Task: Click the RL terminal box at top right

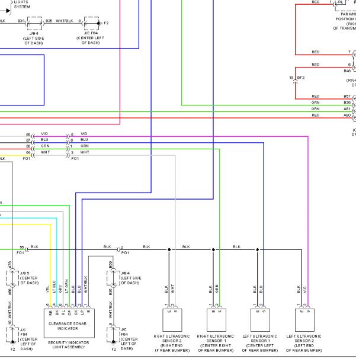Action: [x=340, y=2]
